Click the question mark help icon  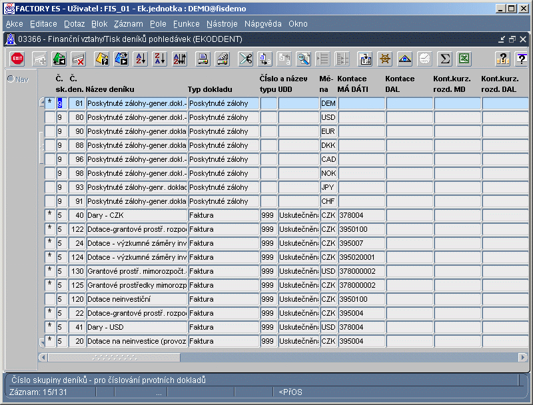click(x=502, y=59)
